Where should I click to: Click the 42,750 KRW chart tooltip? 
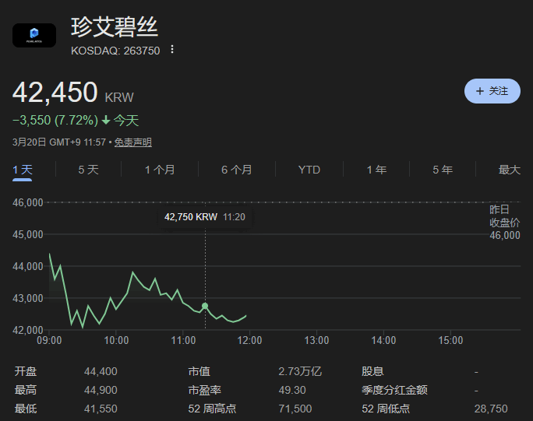[x=205, y=217]
